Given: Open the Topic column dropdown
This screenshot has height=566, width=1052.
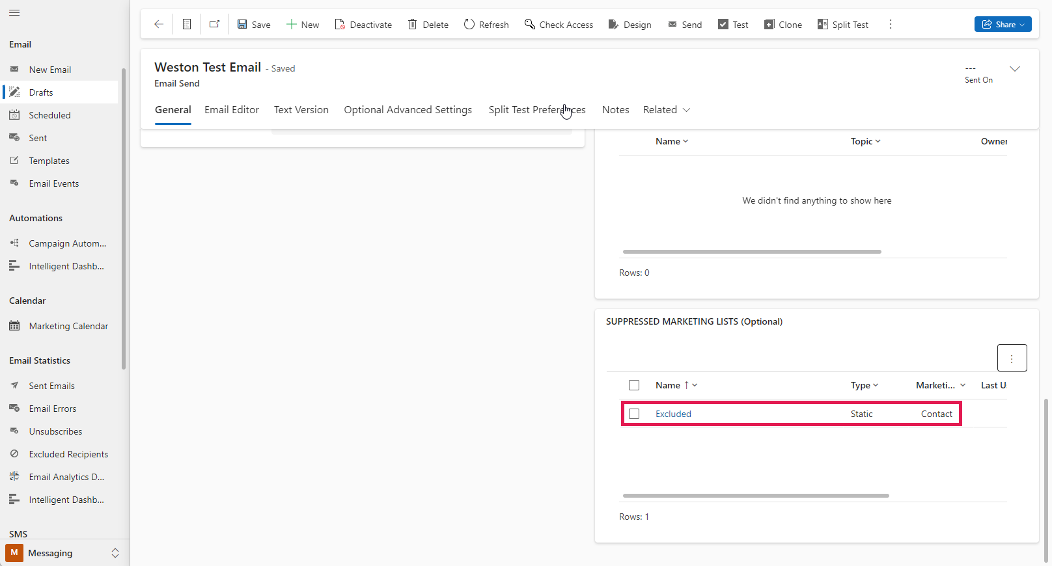Looking at the screenshot, I should click(x=865, y=141).
